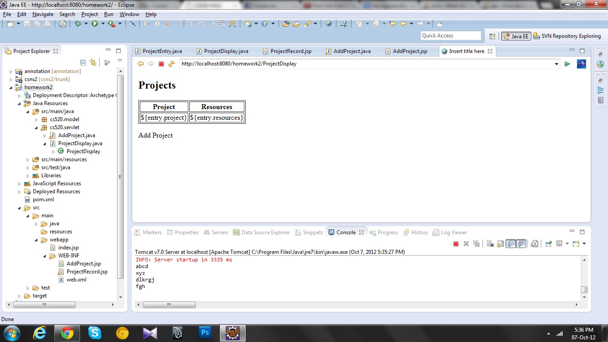
Task: Expand the cs520.model package
Action: click(36, 119)
